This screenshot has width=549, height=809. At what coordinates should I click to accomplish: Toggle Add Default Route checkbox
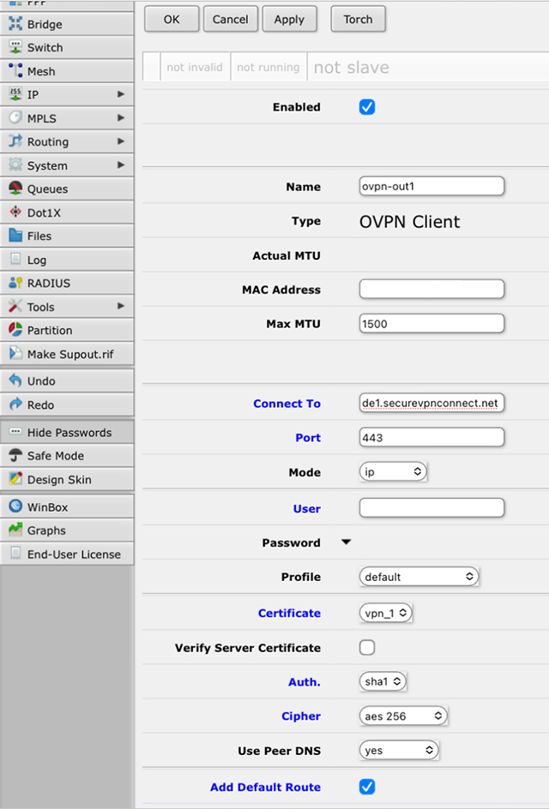367,787
